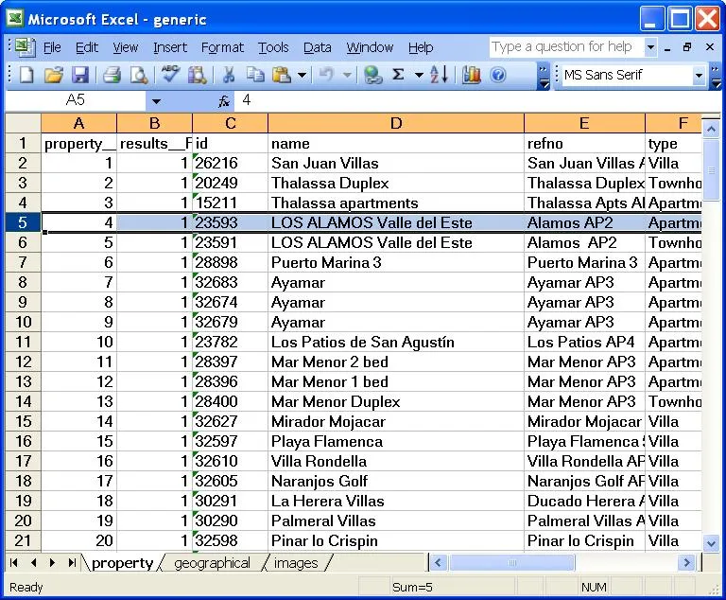This screenshot has width=726, height=600.
Task: Click the vertical scrollbar down arrow
Action: coord(711,543)
